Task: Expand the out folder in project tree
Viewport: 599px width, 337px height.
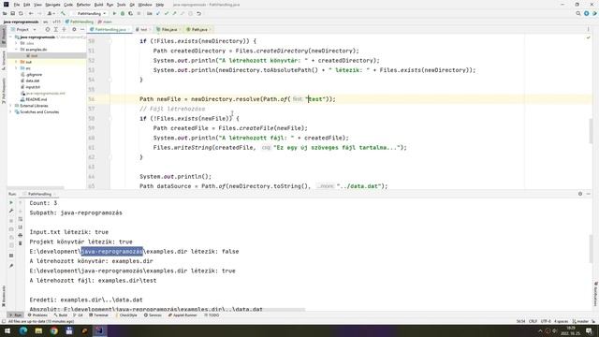Action: pyautogui.click(x=16, y=62)
